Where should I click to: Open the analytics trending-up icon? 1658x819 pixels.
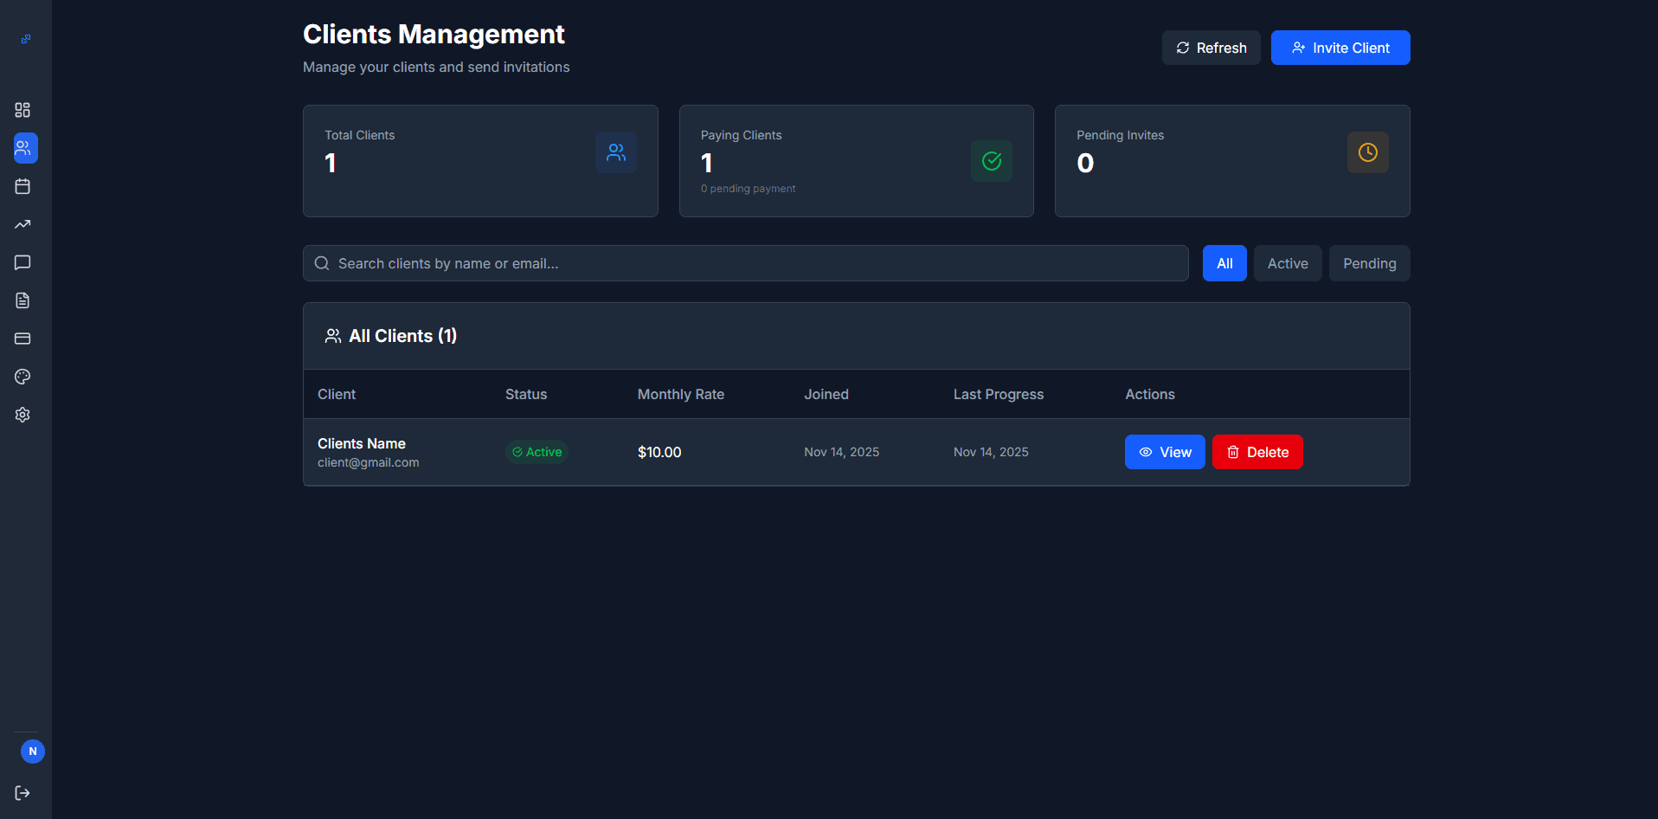pyautogui.click(x=22, y=224)
